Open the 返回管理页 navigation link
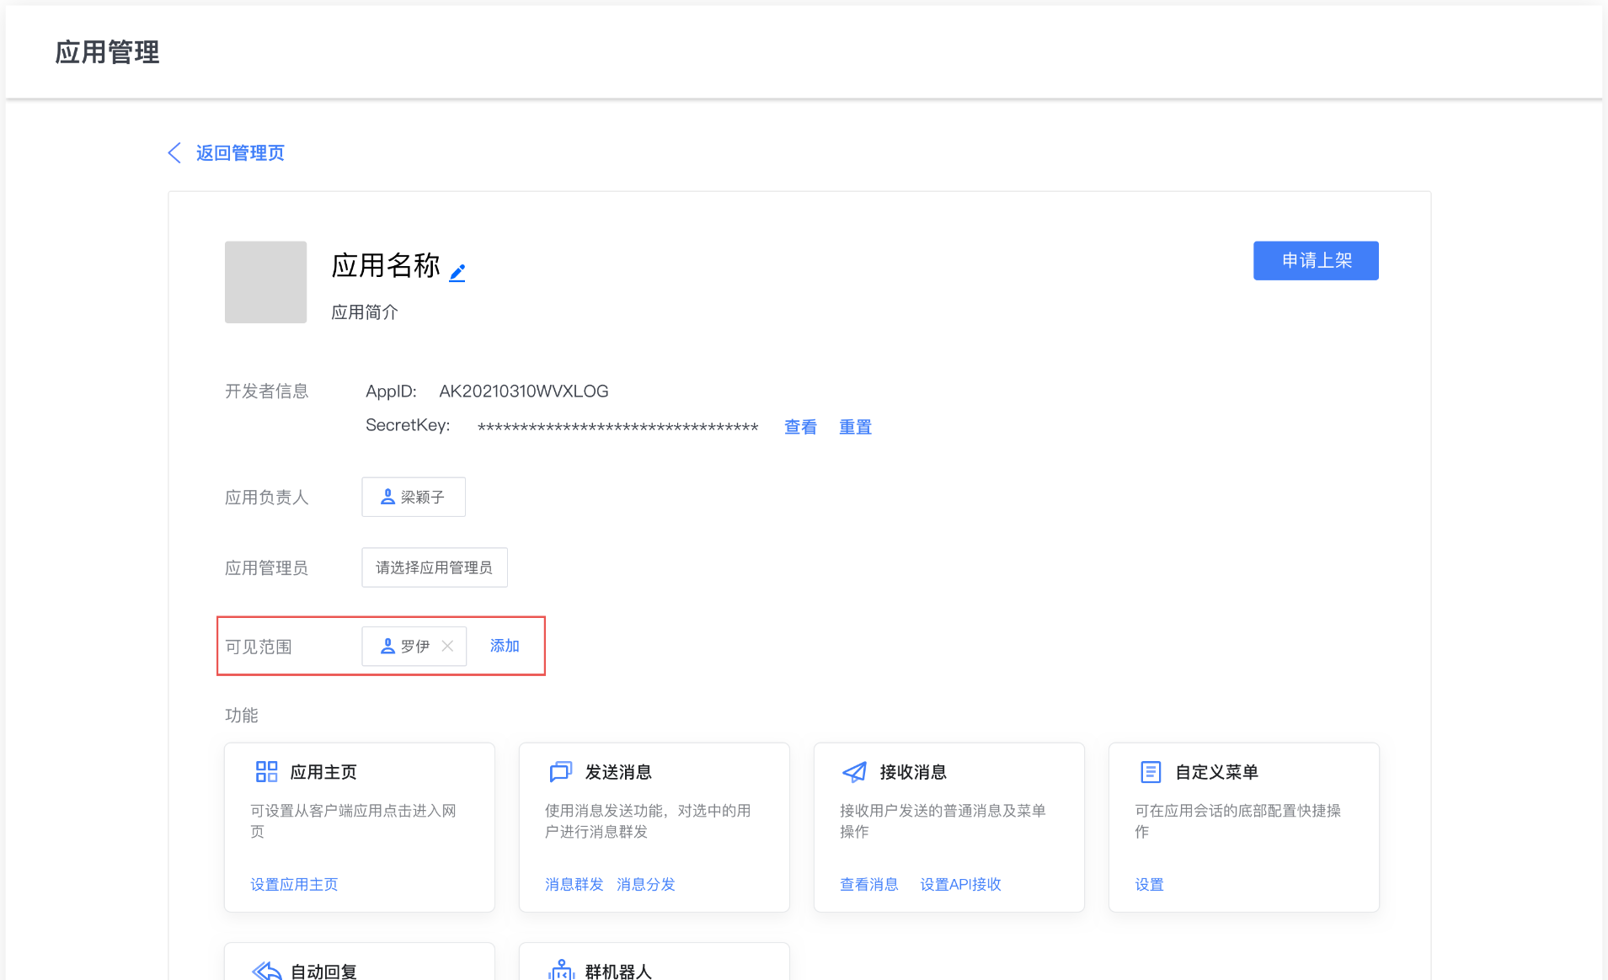The width and height of the screenshot is (1608, 980). [239, 152]
